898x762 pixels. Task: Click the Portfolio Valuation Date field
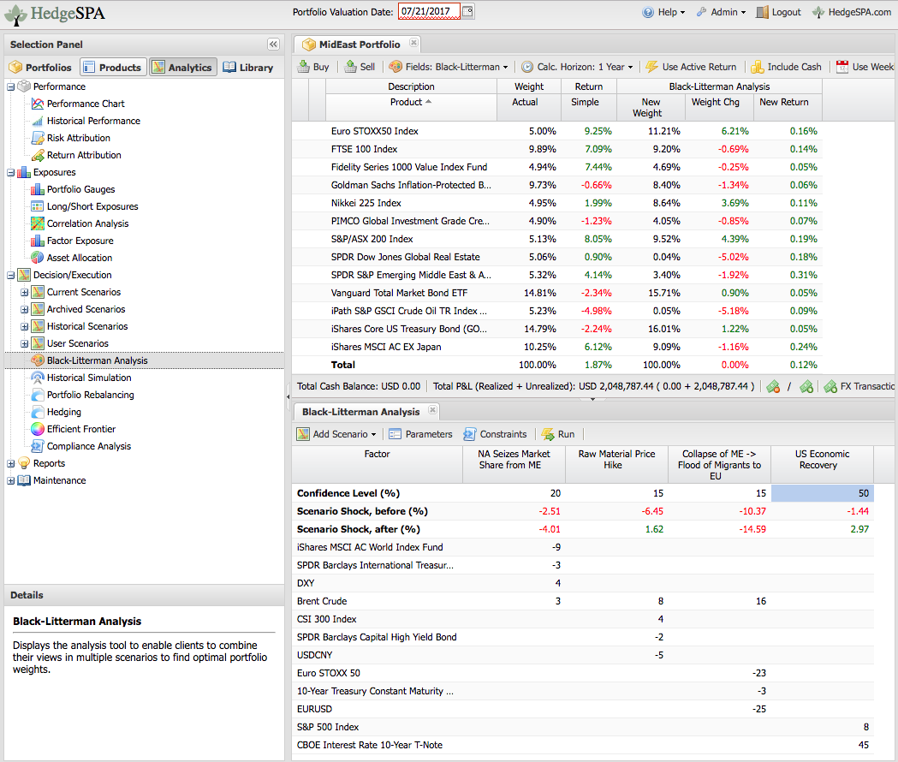[x=429, y=11]
